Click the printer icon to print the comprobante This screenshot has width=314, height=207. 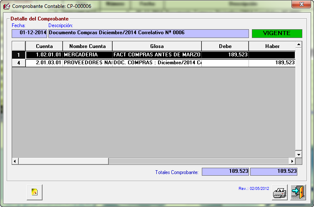pyautogui.click(x=280, y=192)
